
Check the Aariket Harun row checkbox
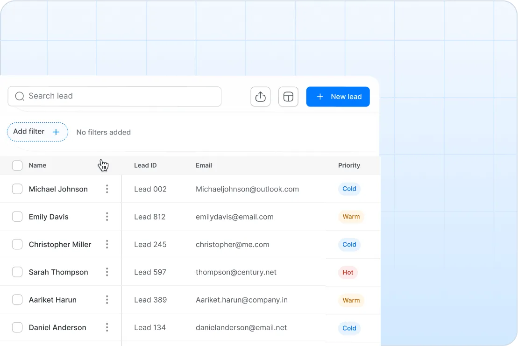coord(17,300)
